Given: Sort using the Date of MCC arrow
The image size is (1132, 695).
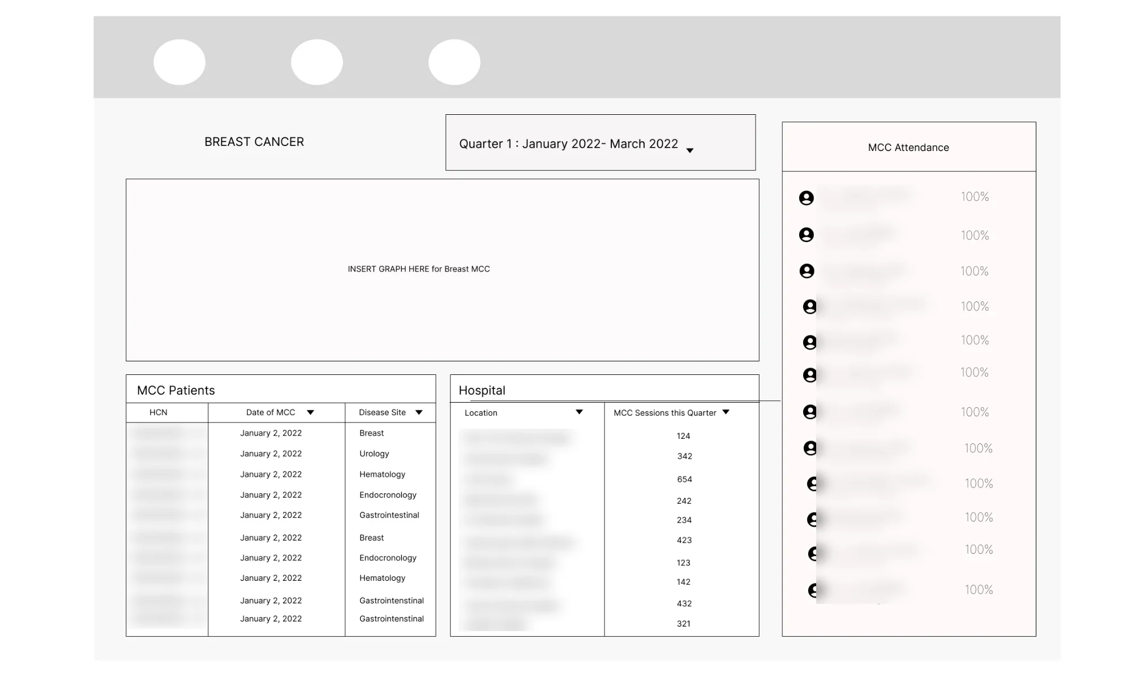Looking at the screenshot, I should click(310, 413).
